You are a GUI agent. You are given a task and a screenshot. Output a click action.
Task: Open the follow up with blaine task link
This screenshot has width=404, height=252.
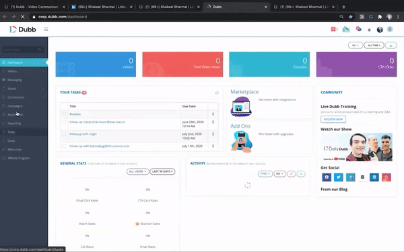(100, 146)
